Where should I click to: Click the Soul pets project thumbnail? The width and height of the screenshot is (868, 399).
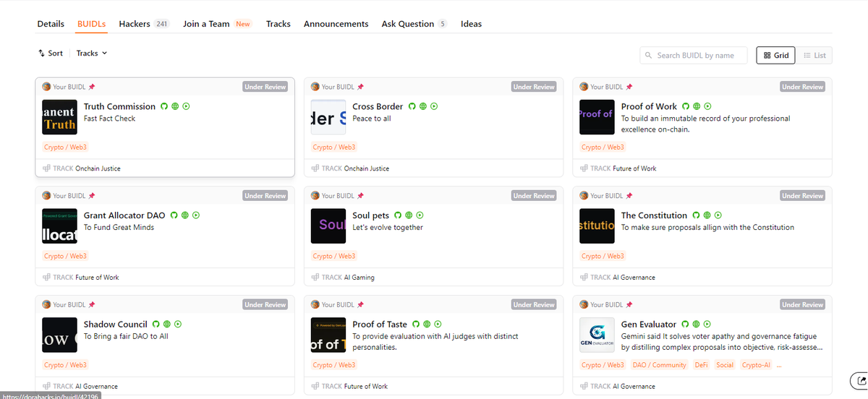tap(328, 226)
